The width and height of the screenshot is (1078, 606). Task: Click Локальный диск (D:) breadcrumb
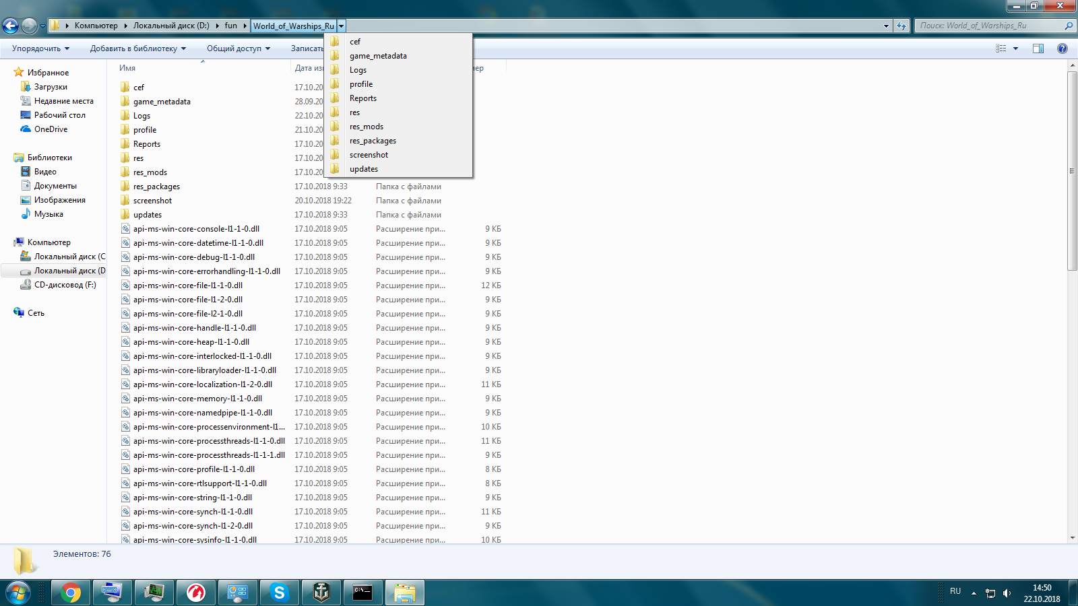tap(171, 26)
